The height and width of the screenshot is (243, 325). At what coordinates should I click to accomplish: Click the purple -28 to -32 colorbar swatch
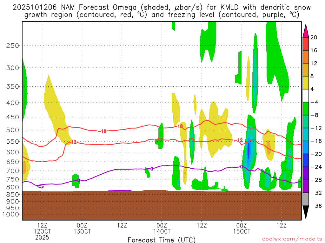306,186
